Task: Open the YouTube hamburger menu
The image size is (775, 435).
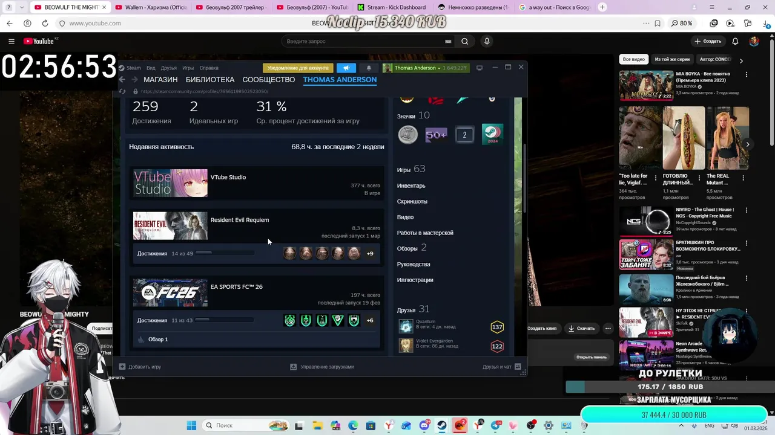Action: point(12,41)
